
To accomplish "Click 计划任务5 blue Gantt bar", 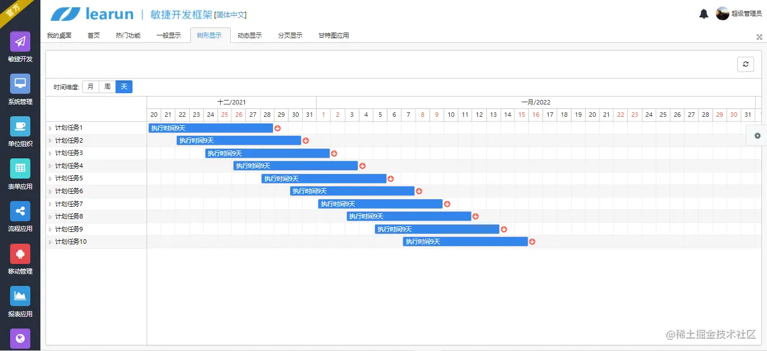I will [x=324, y=179].
